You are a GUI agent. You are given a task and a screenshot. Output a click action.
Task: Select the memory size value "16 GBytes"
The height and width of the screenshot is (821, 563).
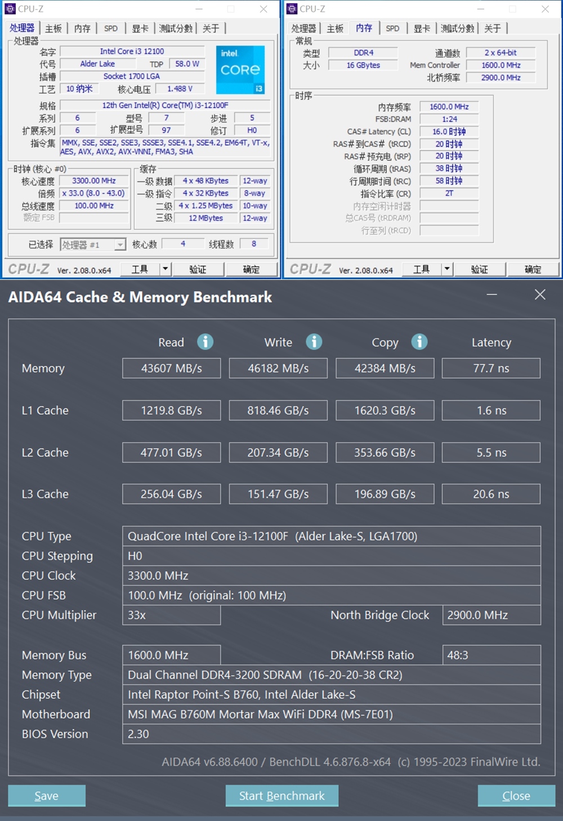(364, 65)
